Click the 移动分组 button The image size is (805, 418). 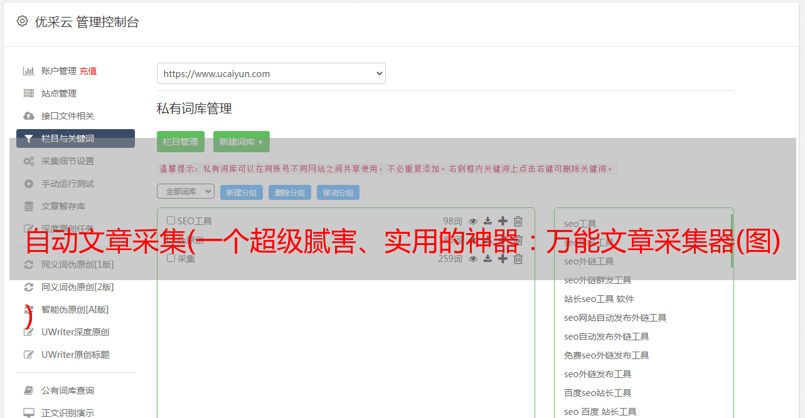pyautogui.click(x=338, y=192)
